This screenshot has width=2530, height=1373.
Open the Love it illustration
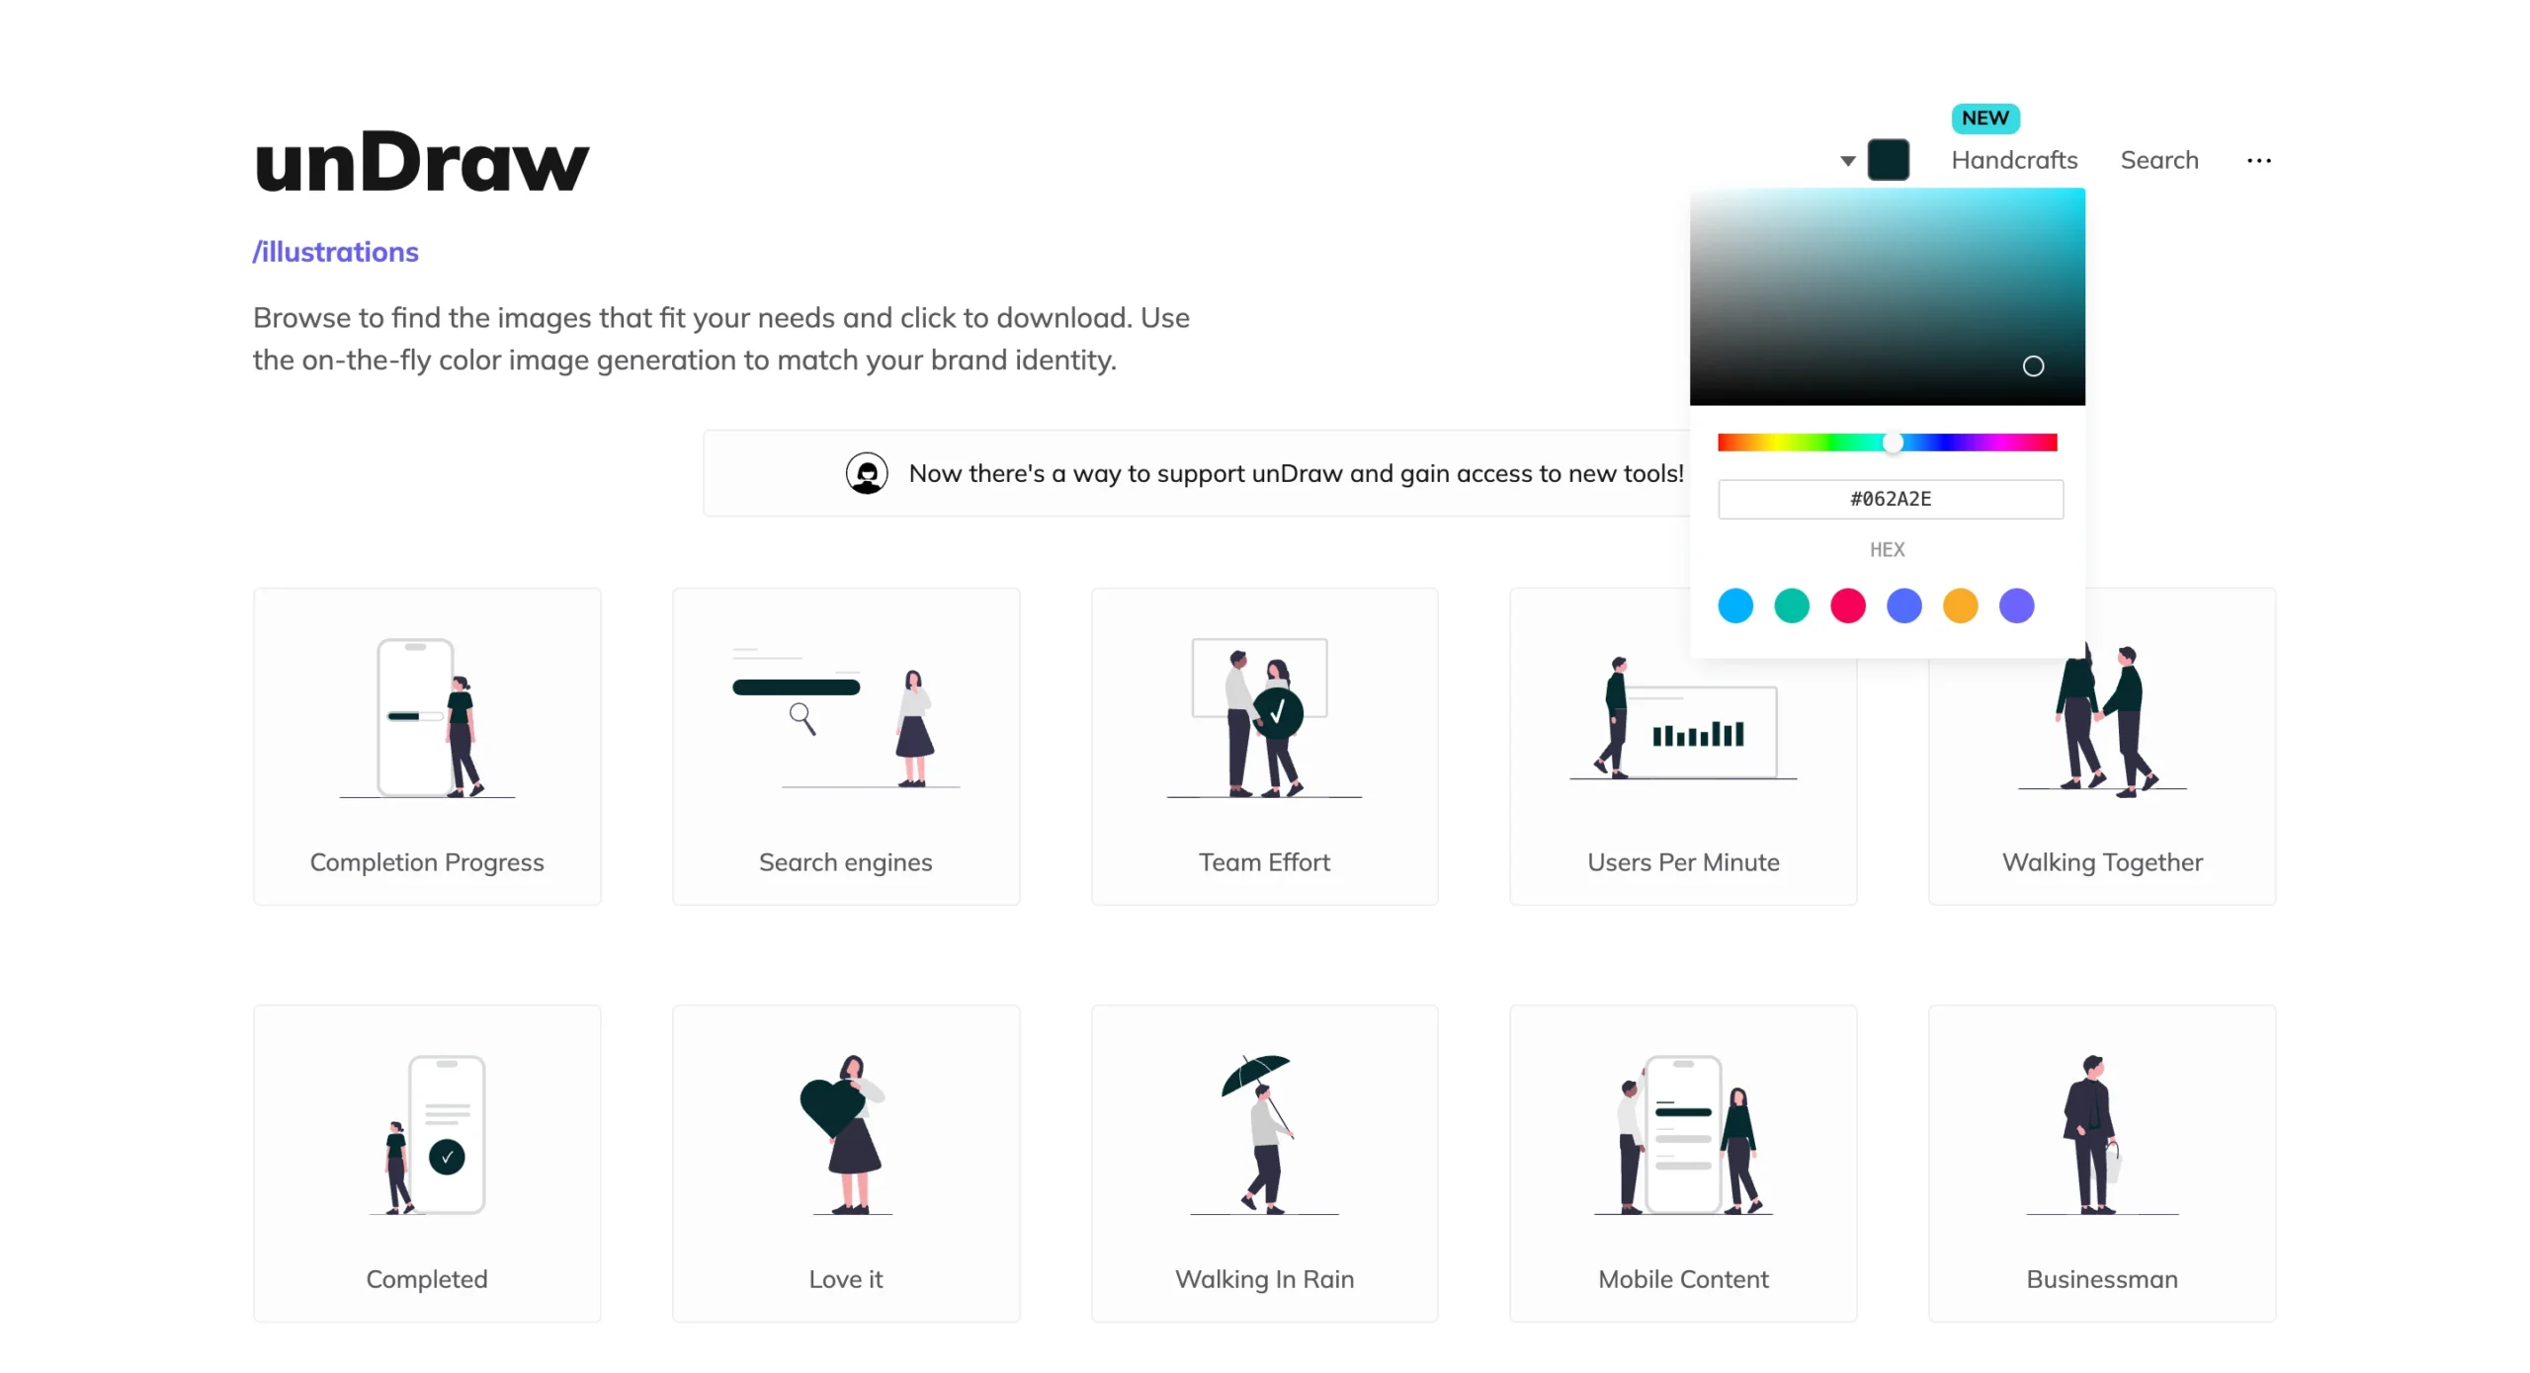846,1164
